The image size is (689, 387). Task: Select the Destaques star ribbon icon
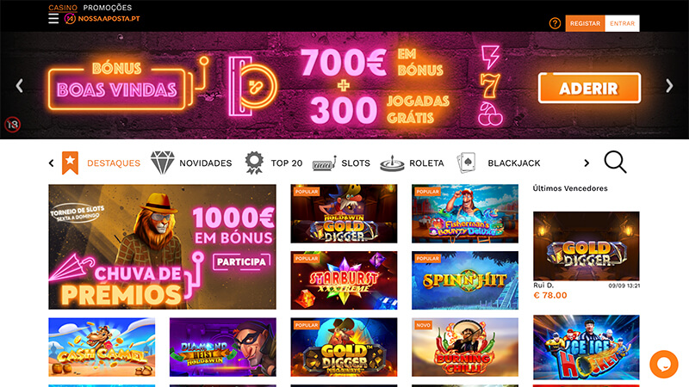(70, 163)
